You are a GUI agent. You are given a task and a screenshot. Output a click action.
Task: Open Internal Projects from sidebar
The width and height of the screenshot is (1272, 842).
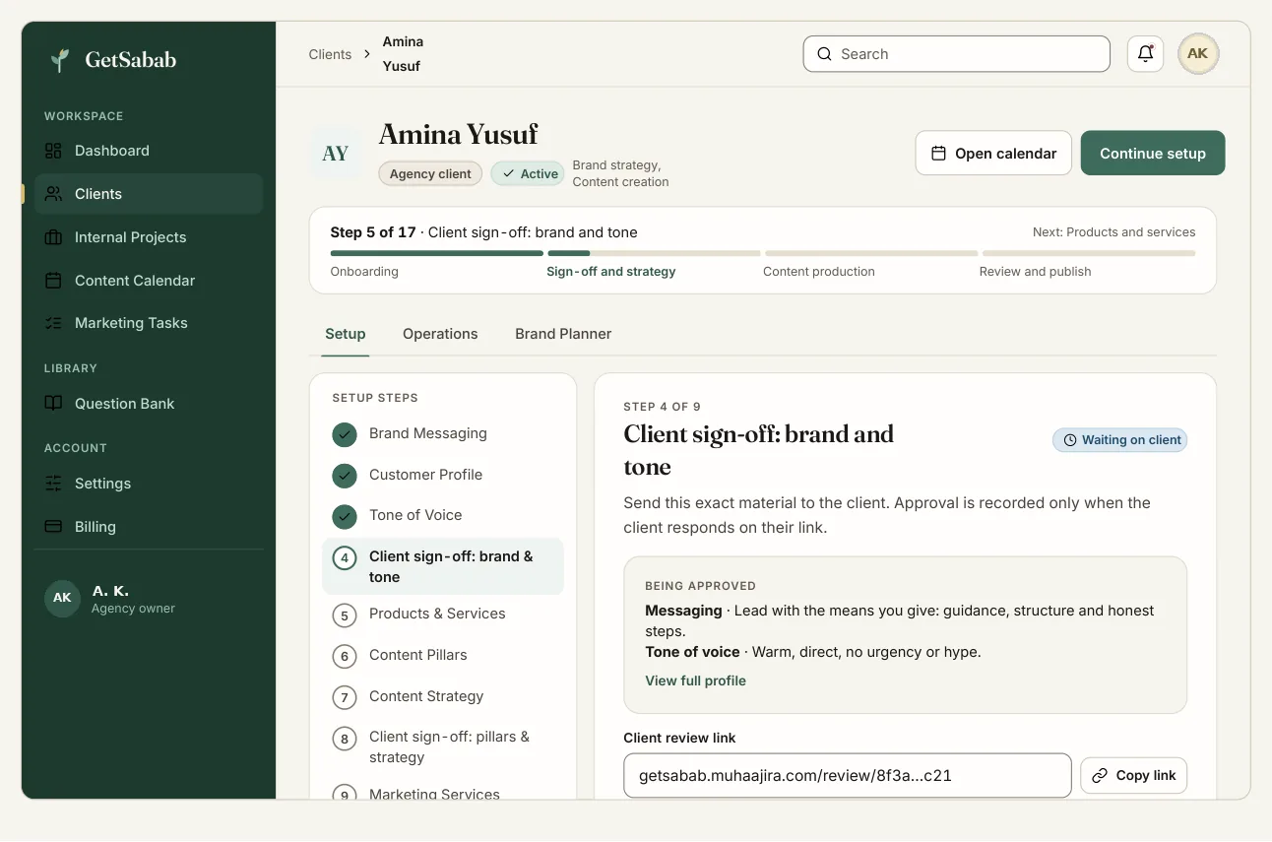pos(149,237)
